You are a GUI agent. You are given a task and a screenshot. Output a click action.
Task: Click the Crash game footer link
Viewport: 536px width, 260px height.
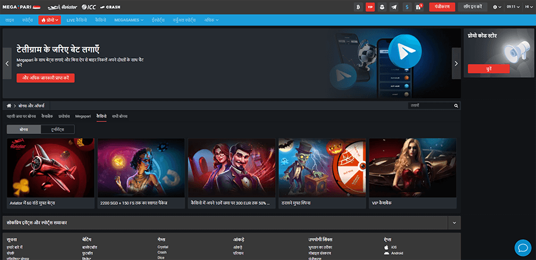coord(162,252)
